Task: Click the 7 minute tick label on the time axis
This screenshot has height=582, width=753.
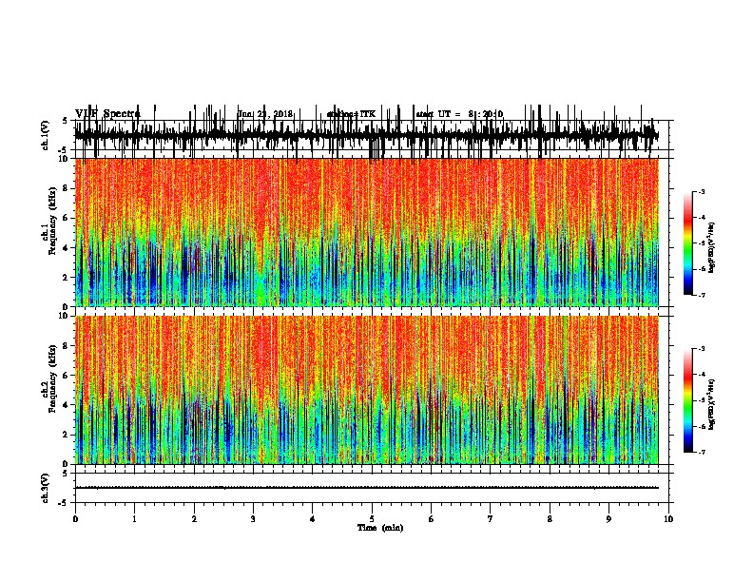Action: (491, 519)
